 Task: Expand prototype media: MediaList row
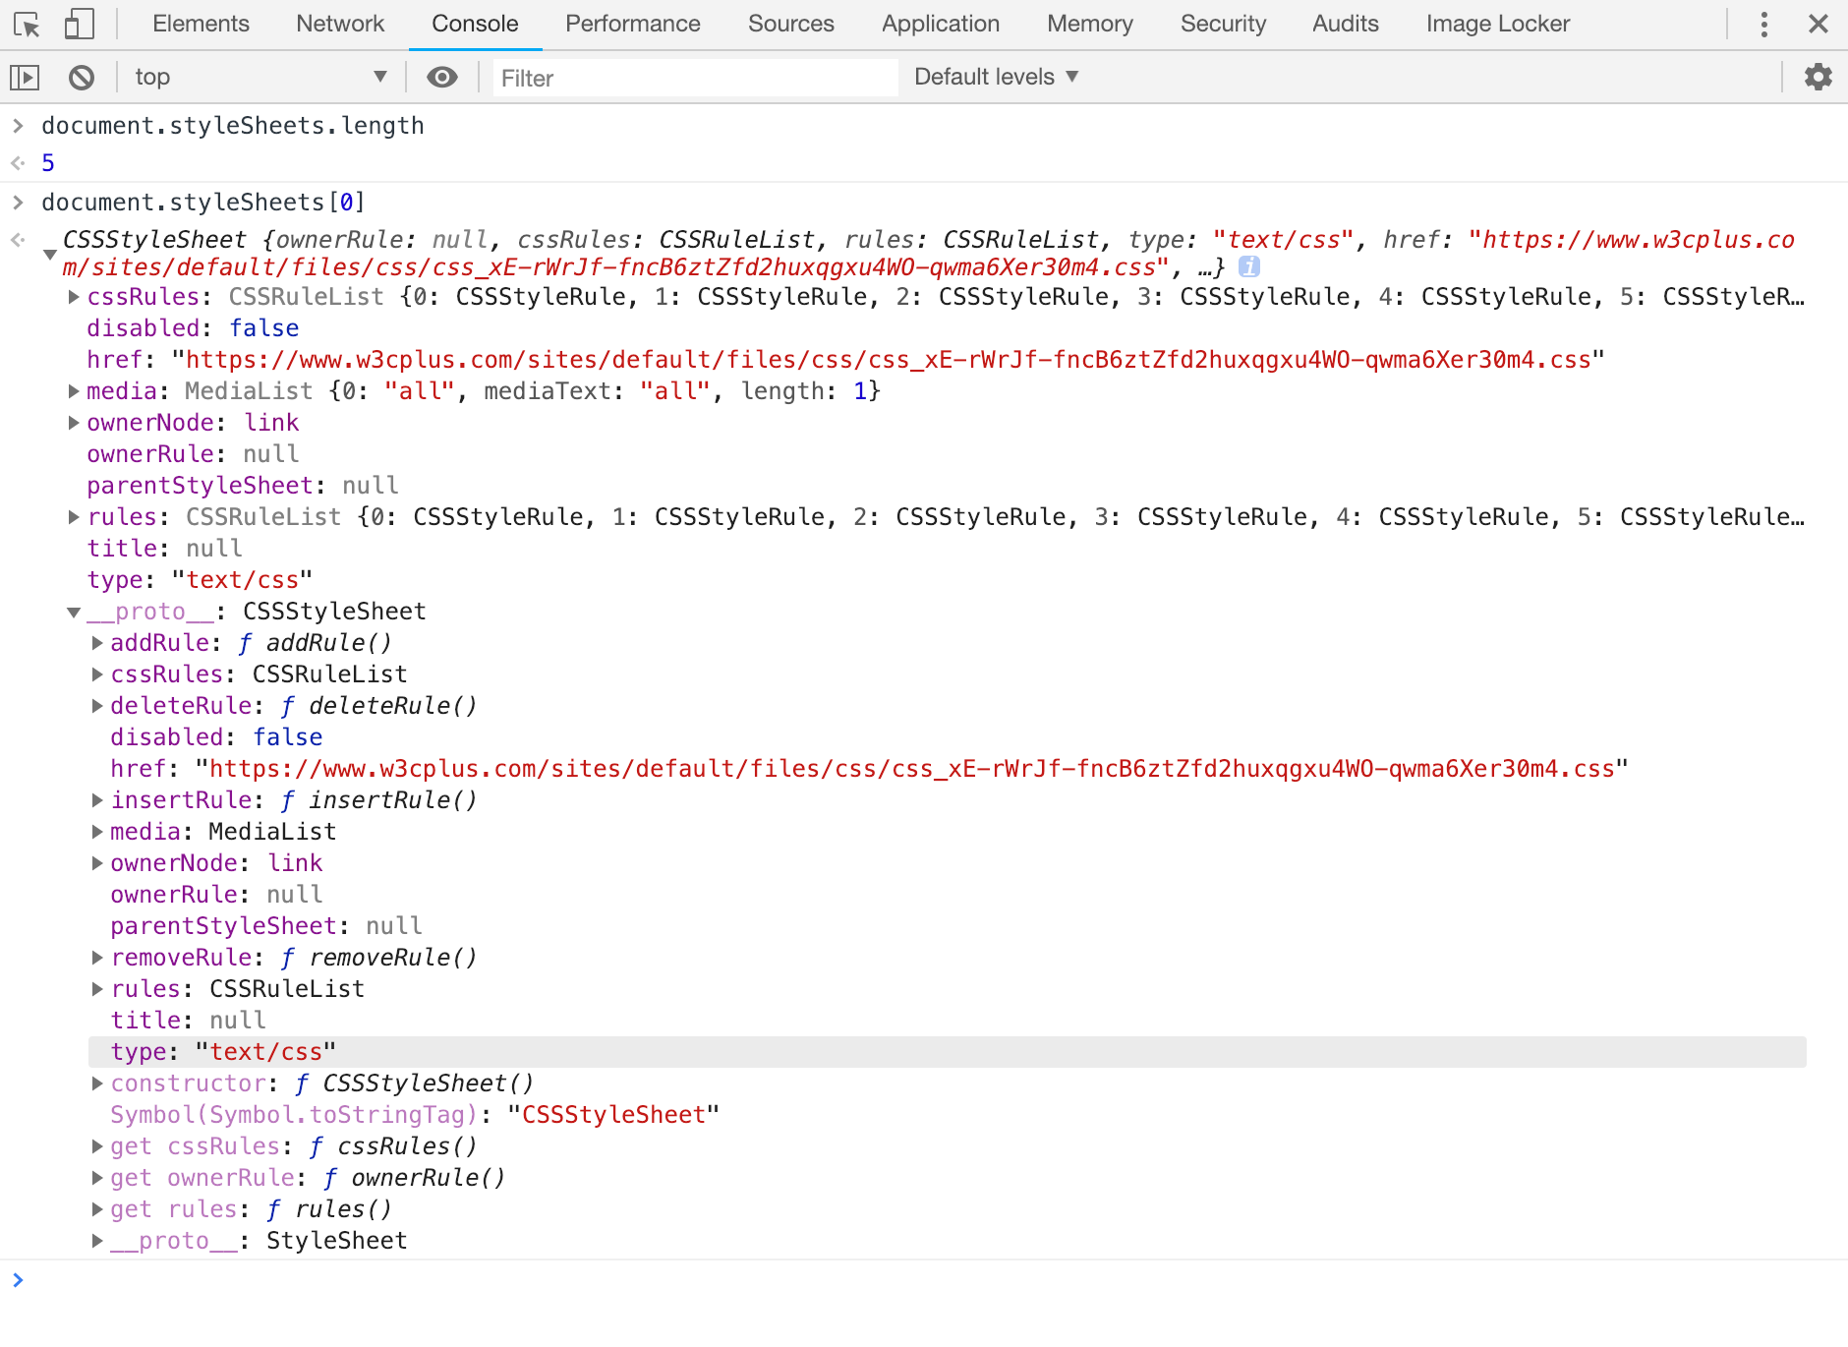point(97,832)
